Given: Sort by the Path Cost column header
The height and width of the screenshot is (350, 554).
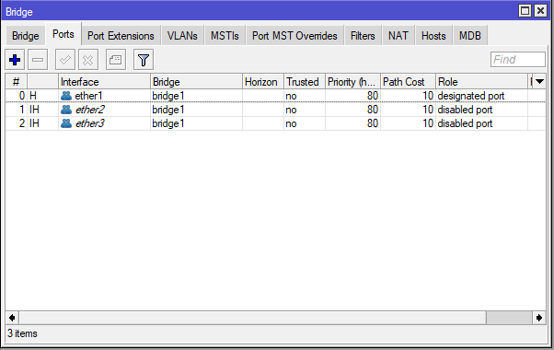Looking at the screenshot, I should (408, 82).
